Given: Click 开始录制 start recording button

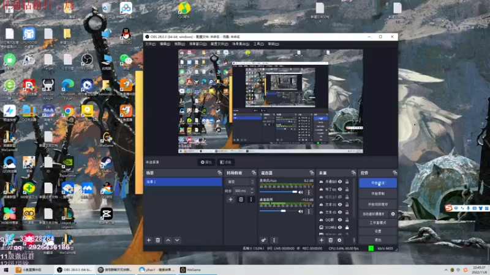Looking at the screenshot, I should tap(378, 194).
